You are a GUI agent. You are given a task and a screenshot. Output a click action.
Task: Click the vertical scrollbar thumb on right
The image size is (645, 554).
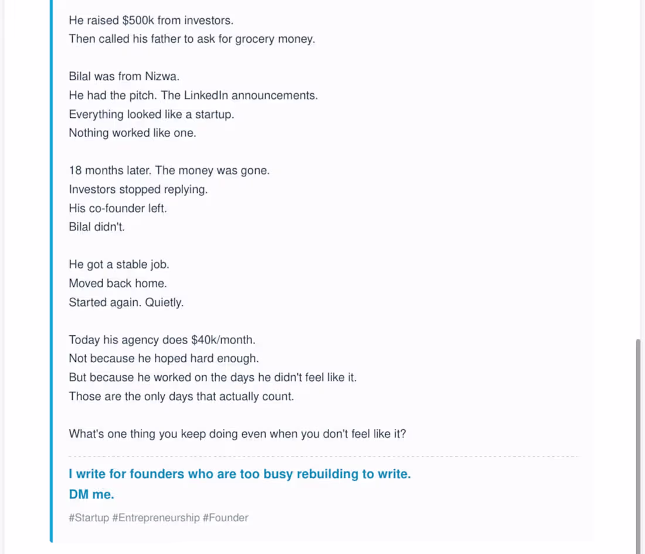[x=639, y=446]
